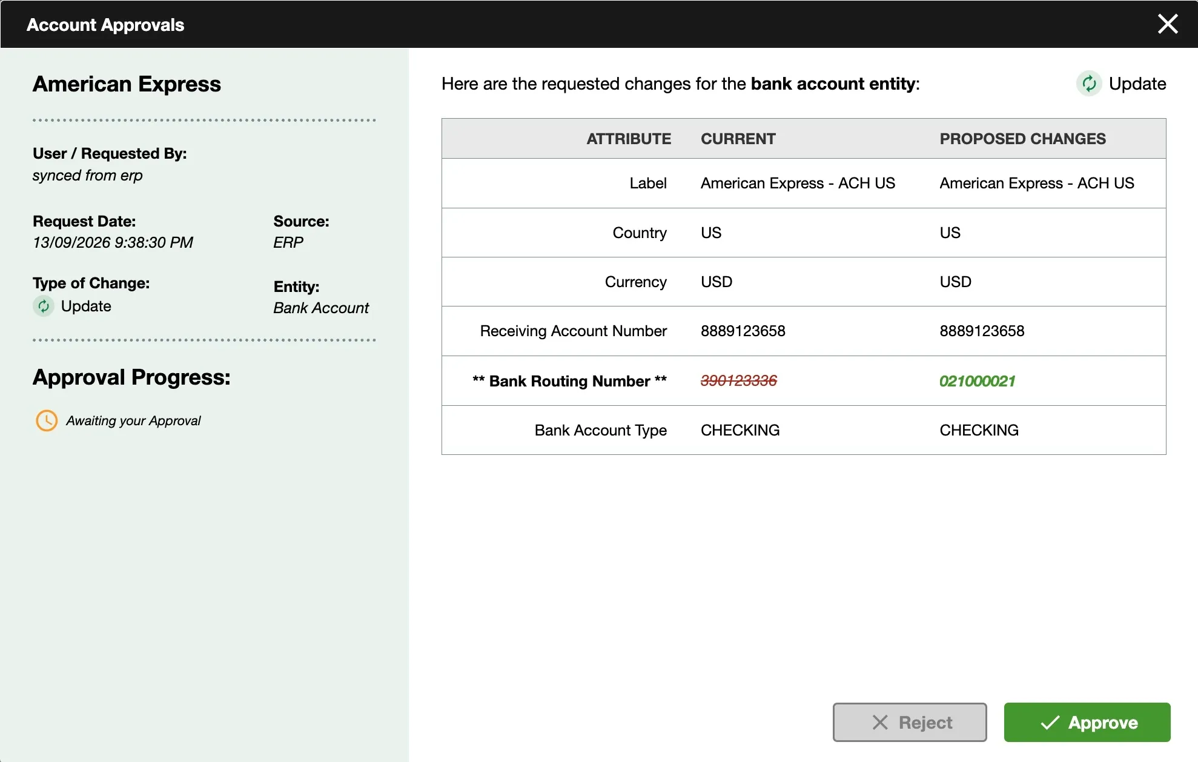This screenshot has height=762, width=1198.
Task: Click the Entity label
Action: tap(296, 287)
